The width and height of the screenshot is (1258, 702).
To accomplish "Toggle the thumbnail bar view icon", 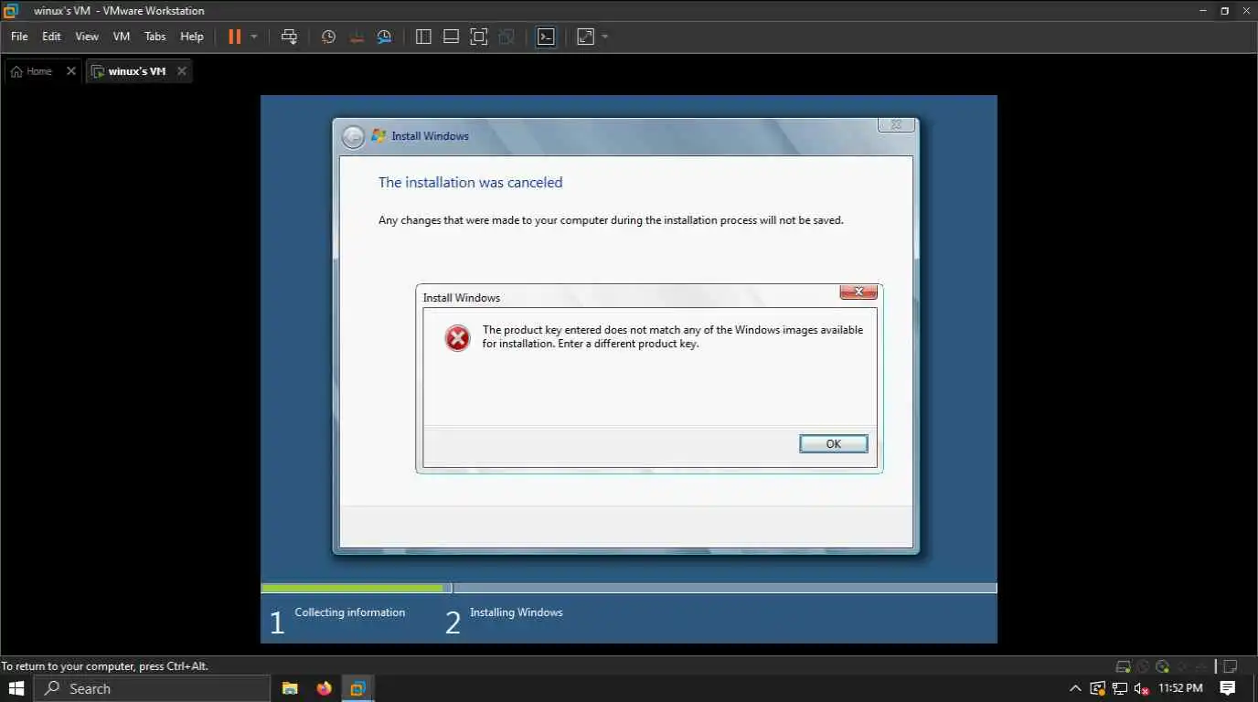I will 451,37.
